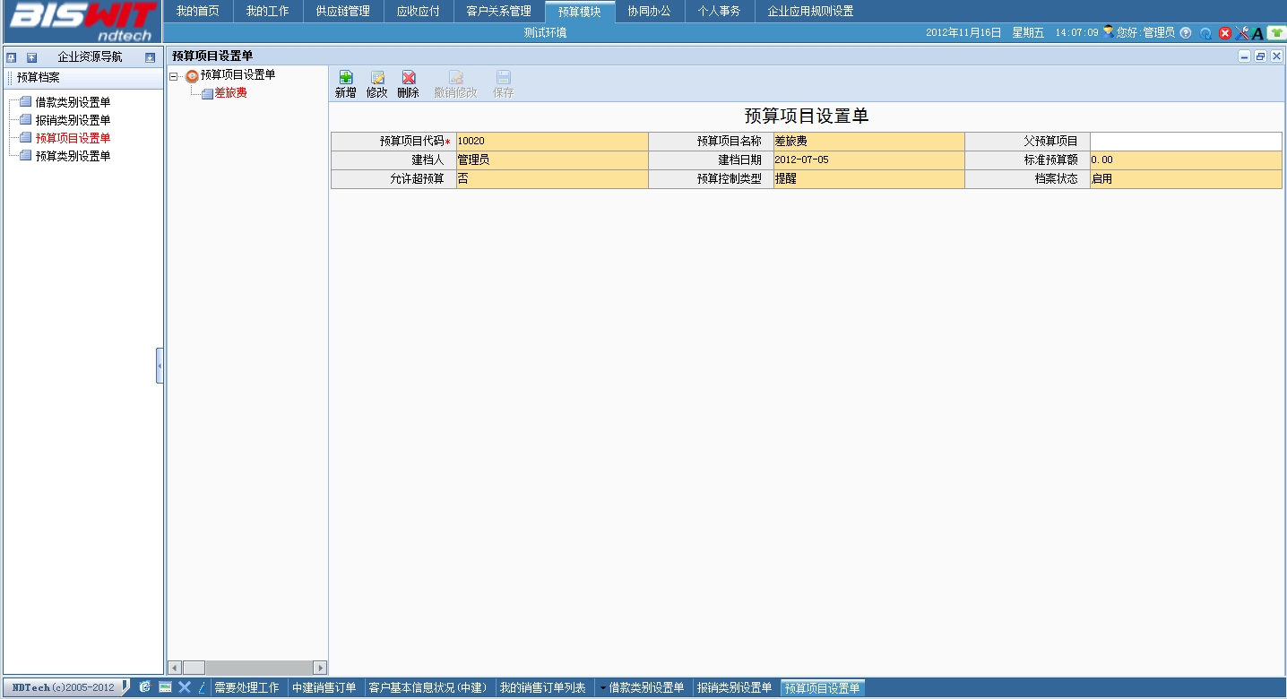
Task: Click the 建档人 field showing 管理员
Action: 552,160
